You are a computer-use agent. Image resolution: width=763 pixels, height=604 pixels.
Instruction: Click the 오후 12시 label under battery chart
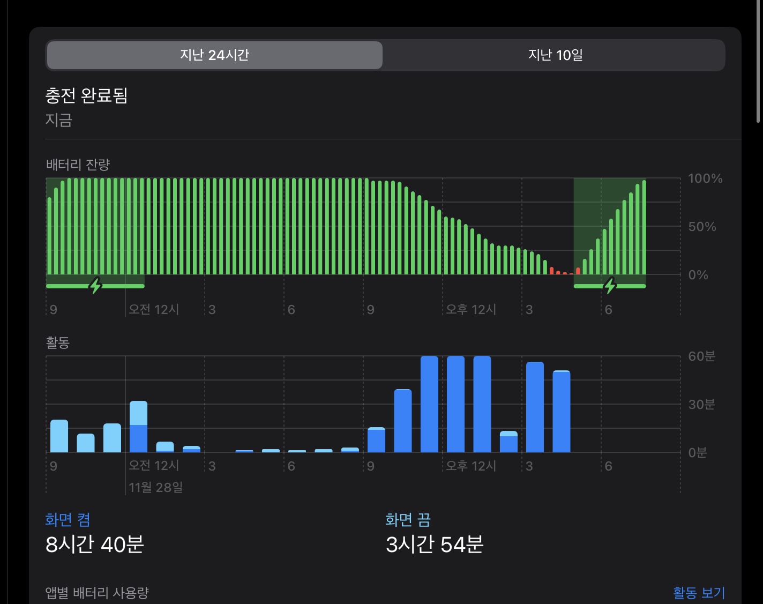tap(471, 309)
